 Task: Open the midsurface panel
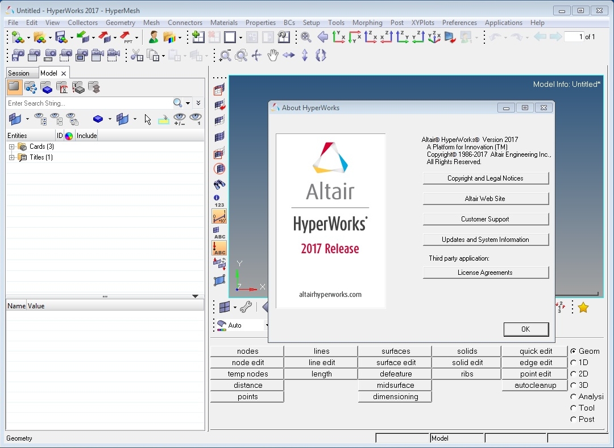point(395,385)
